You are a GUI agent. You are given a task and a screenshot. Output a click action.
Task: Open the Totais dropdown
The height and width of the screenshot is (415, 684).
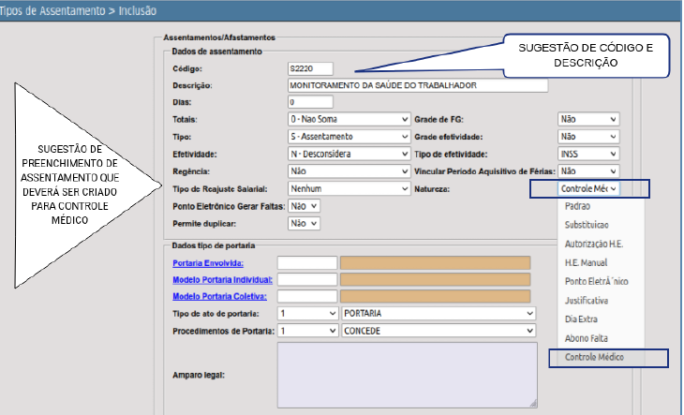(349, 119)
